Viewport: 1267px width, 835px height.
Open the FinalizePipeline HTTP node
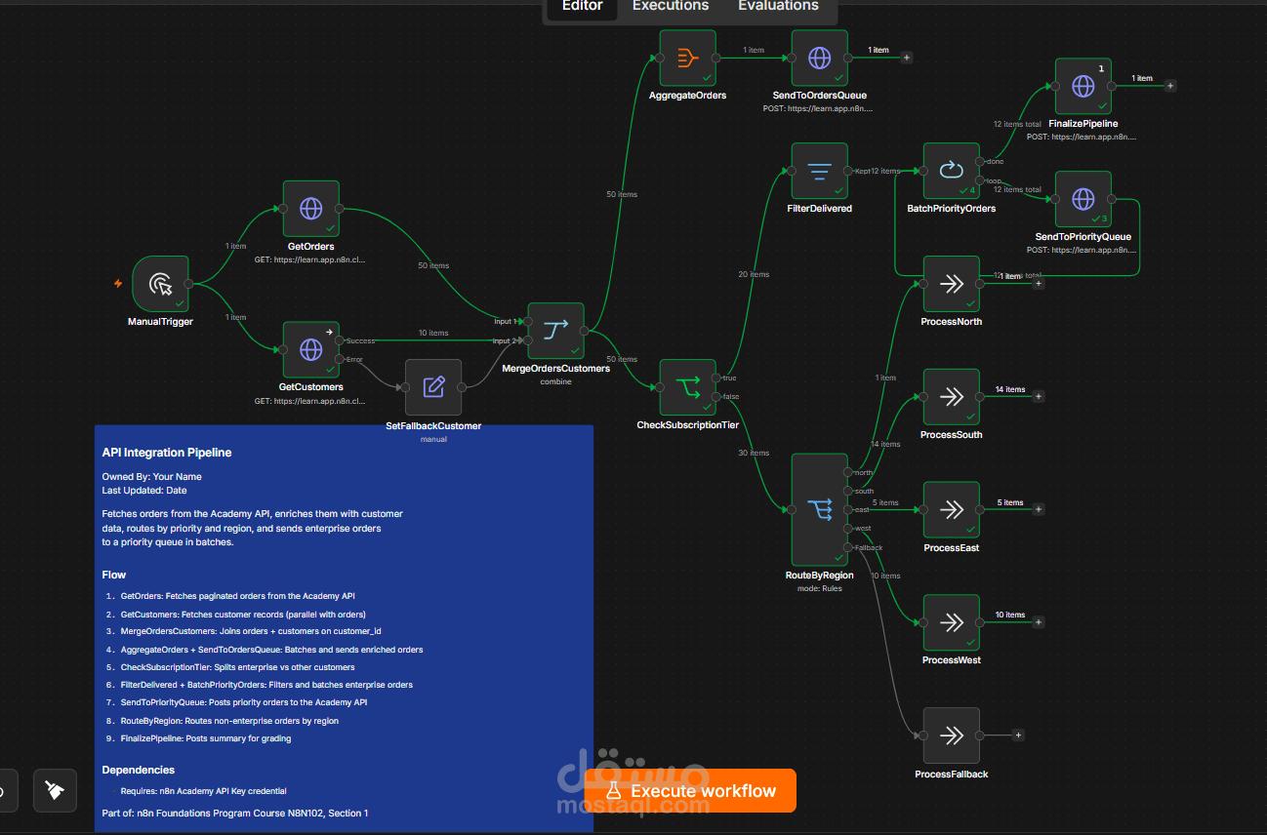tap(1083, 86)
